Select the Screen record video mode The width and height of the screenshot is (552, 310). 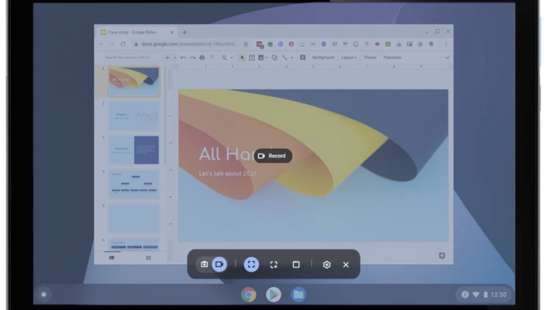[x=219, y=265]
